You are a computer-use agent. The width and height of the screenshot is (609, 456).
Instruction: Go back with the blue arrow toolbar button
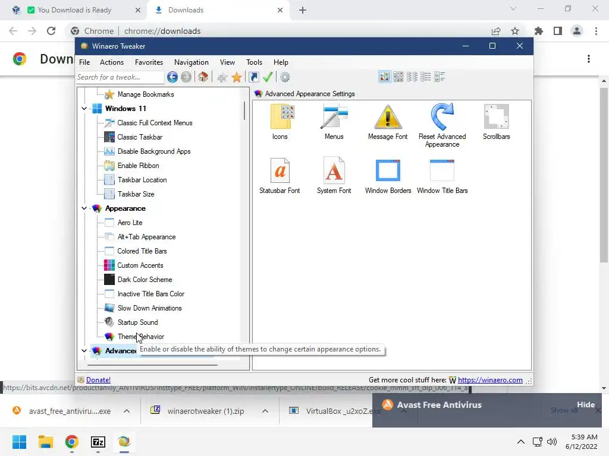[172, 77]
